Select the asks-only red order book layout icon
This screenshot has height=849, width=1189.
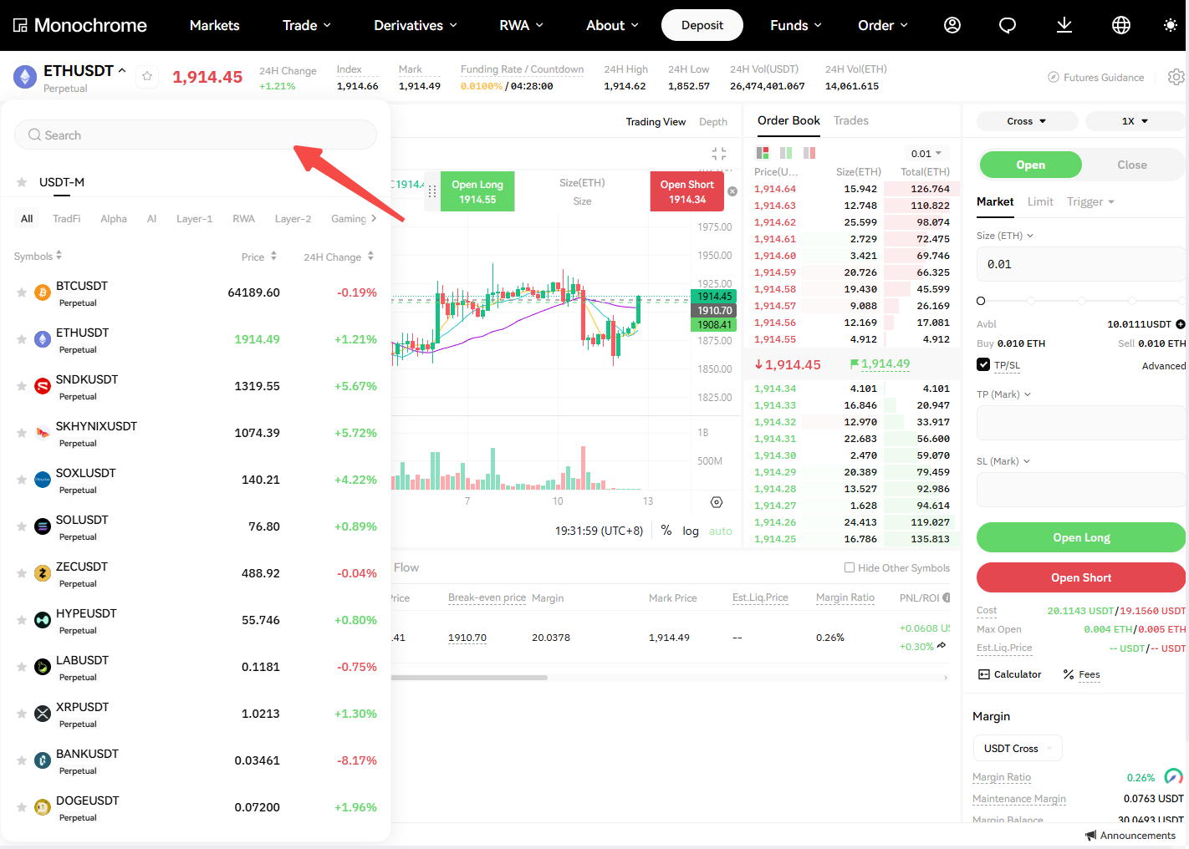click(x=809, y=153)
